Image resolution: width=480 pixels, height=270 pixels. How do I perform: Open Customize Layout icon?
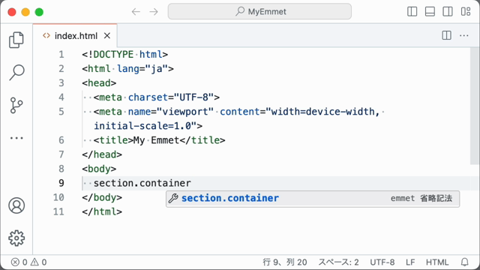click(x=466, y=12)
